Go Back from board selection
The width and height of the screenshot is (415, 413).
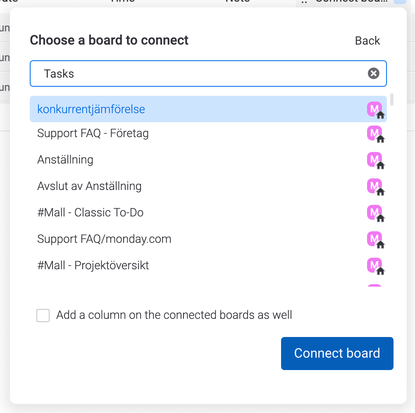[x=367, y=41]
